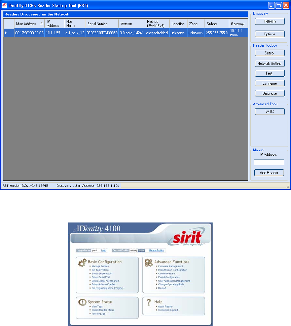Click the subnet cell 255.255.255.0
This screenshot has height=326, width=291.
click(217, 33)
